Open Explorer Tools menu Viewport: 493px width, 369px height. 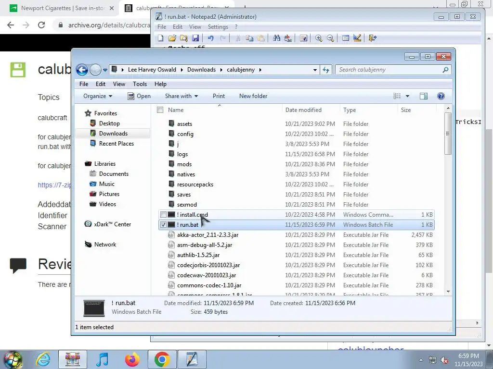point(140,84)
